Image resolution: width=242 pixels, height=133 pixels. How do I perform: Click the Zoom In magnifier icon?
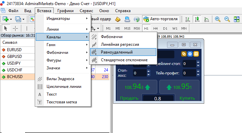(217, 19)
